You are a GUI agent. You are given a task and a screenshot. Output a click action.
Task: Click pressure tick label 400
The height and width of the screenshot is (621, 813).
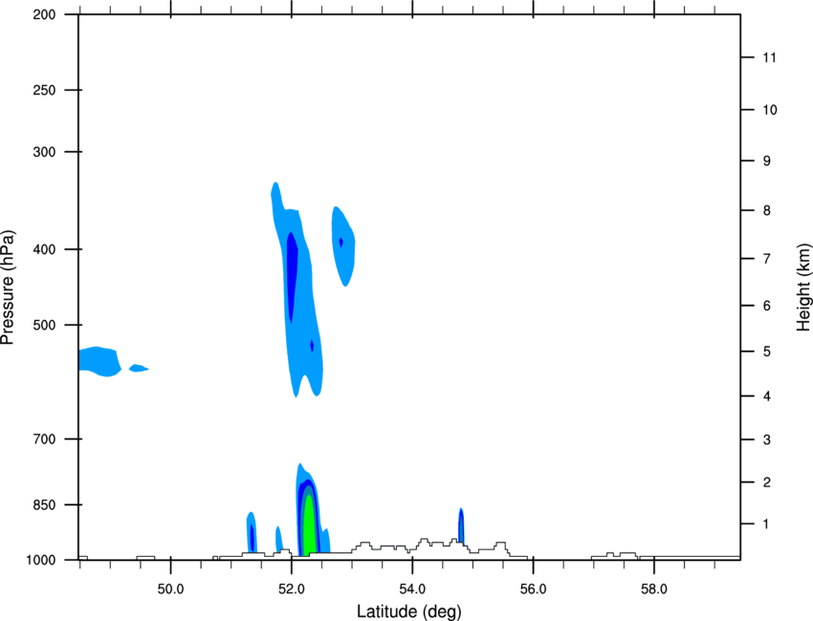(x=44, y=249)
